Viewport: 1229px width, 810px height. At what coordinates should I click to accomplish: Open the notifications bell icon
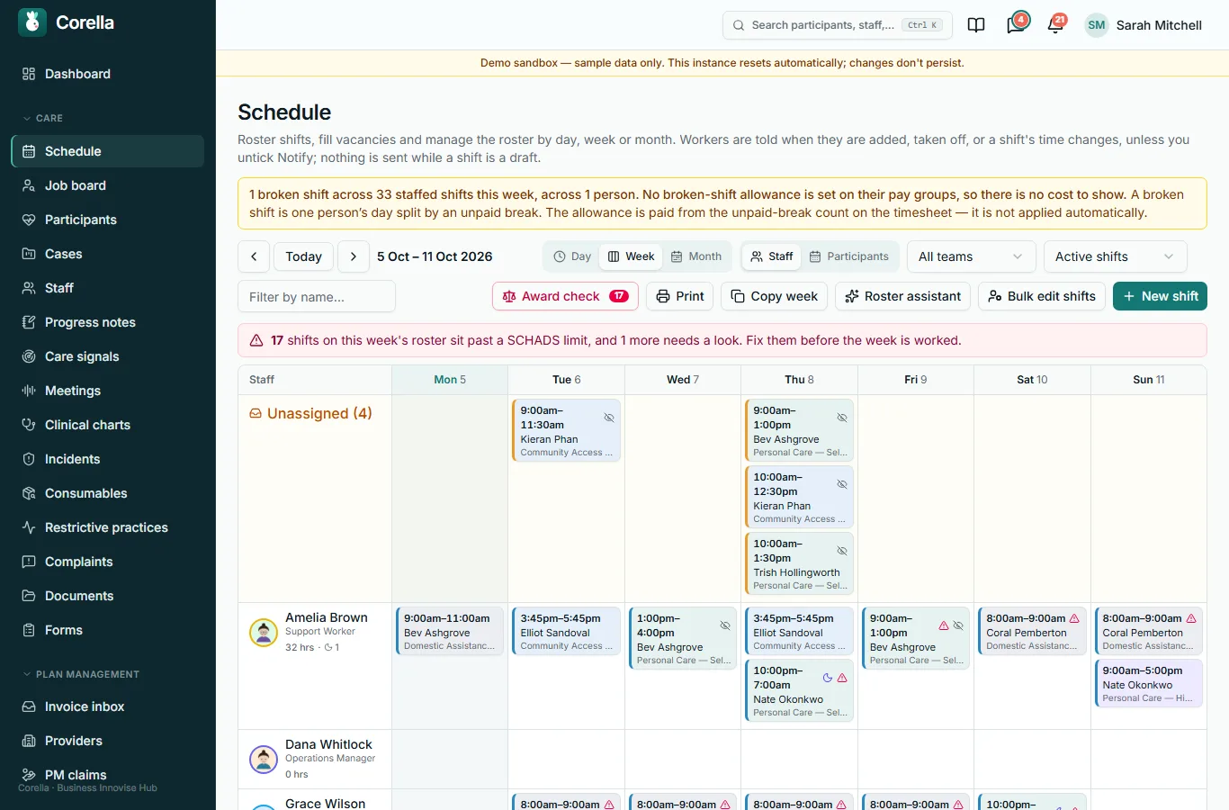pos(1055,25)
